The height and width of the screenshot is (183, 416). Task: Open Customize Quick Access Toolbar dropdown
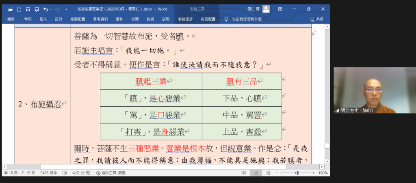point(66,9)
